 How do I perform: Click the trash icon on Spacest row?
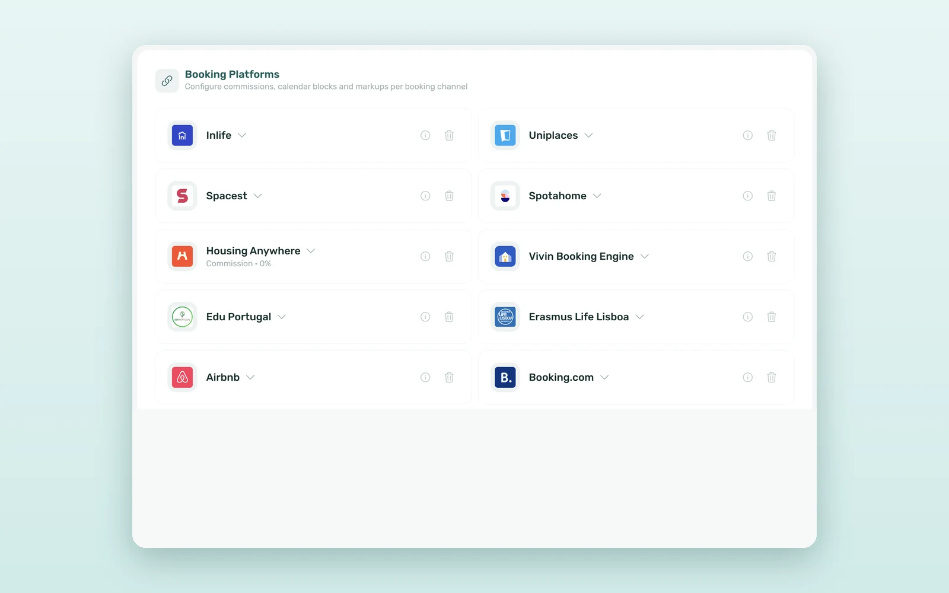pyautogui.click(x=449, y=196)
